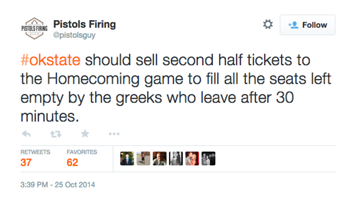The height and width of the screenshot is (206, 354).
Task: Open the sixth avatar, black-and-white couple
Action: tap(208, 158)
